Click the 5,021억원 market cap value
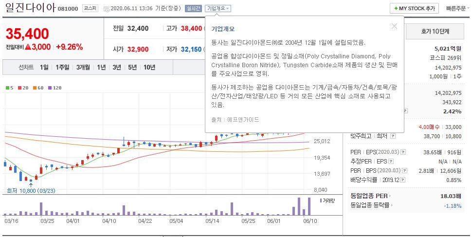 coord(448,49)
